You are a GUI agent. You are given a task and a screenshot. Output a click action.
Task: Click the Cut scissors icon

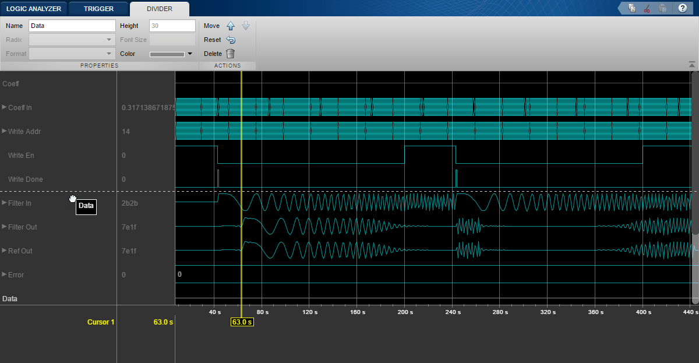coord(647,8)
